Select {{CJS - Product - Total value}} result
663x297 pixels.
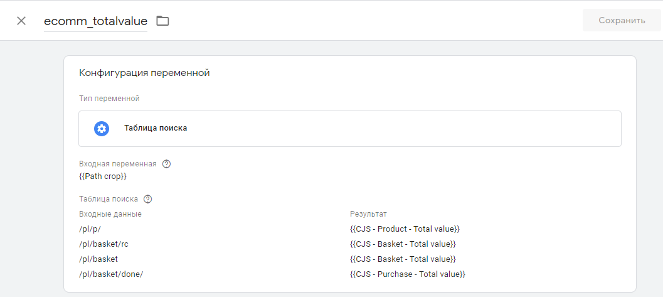[405, 229]
